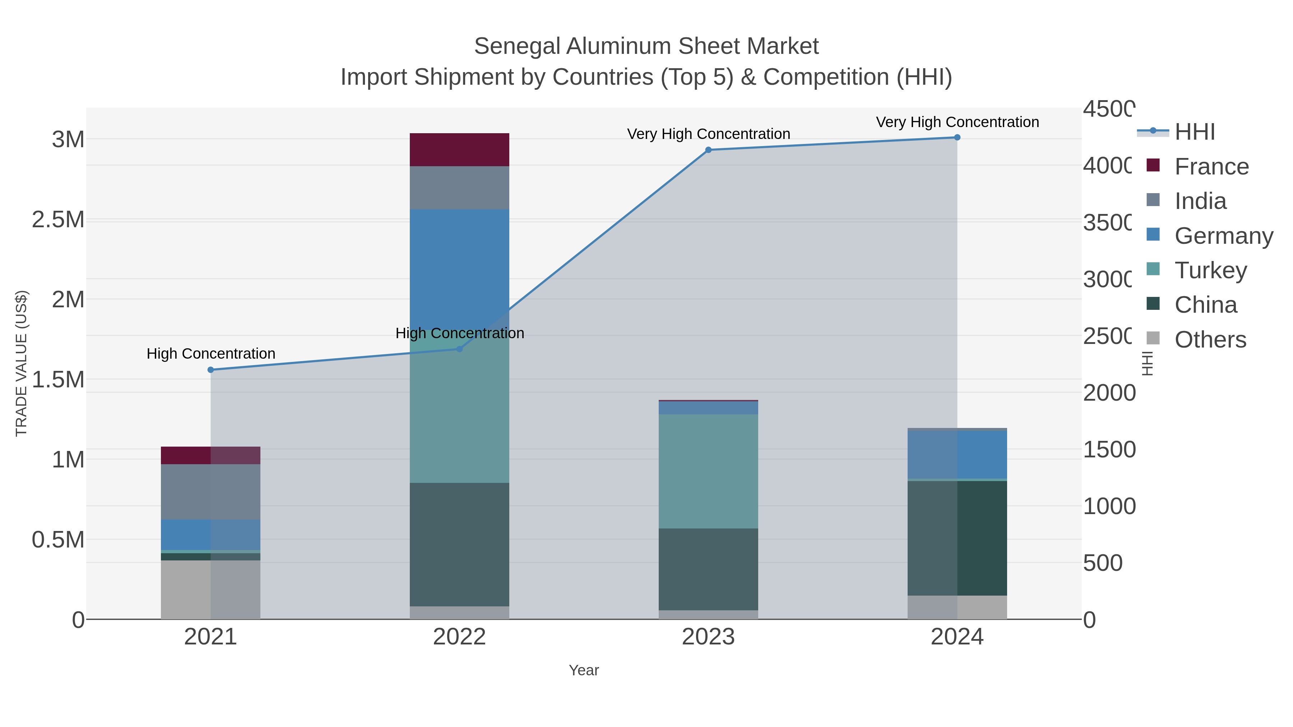The width and height of the screenshot is (1293, 727).
Task: Click the 1000 tick on the HHI axis
Action: tap(1109, 506)
